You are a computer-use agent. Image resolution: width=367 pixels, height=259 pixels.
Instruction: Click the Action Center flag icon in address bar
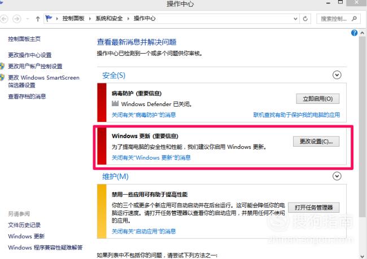point(49,18)
